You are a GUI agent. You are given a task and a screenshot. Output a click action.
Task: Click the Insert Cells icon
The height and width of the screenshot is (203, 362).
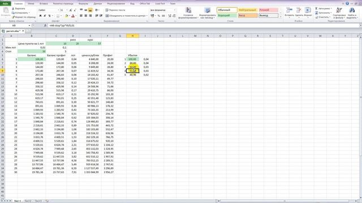[x=289, y=10]
